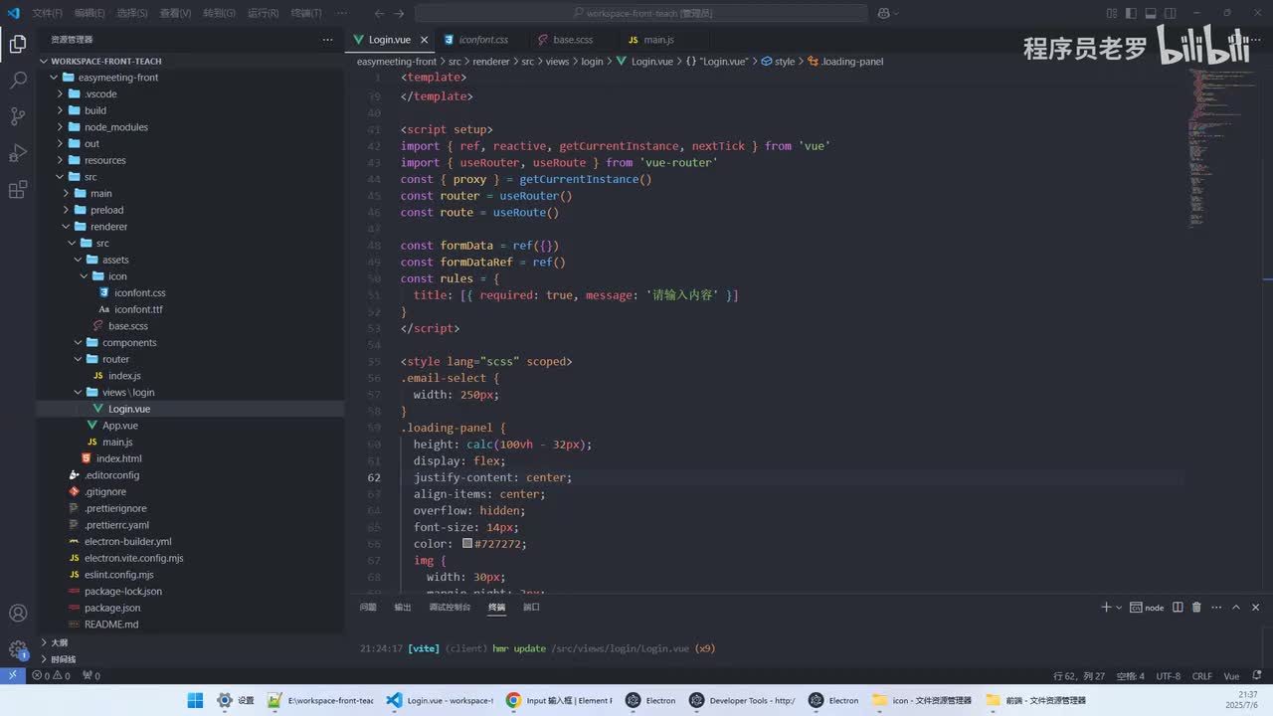Select the node terminal entry
Image resolution: width=1273 pixels, height=716 pixels.
[1148, 607]
